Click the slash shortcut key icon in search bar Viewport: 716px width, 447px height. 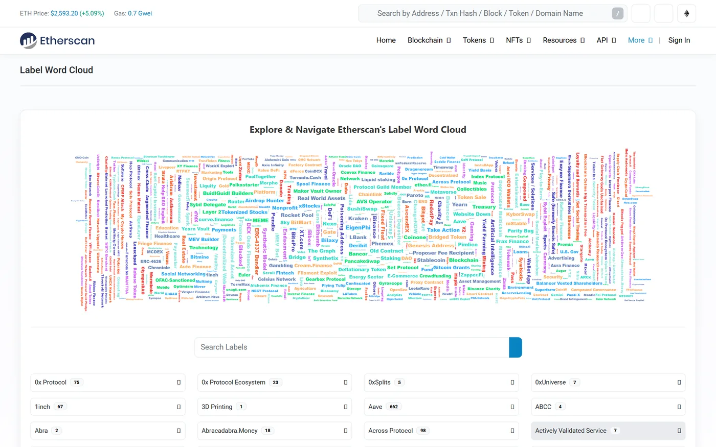(618, 14)
